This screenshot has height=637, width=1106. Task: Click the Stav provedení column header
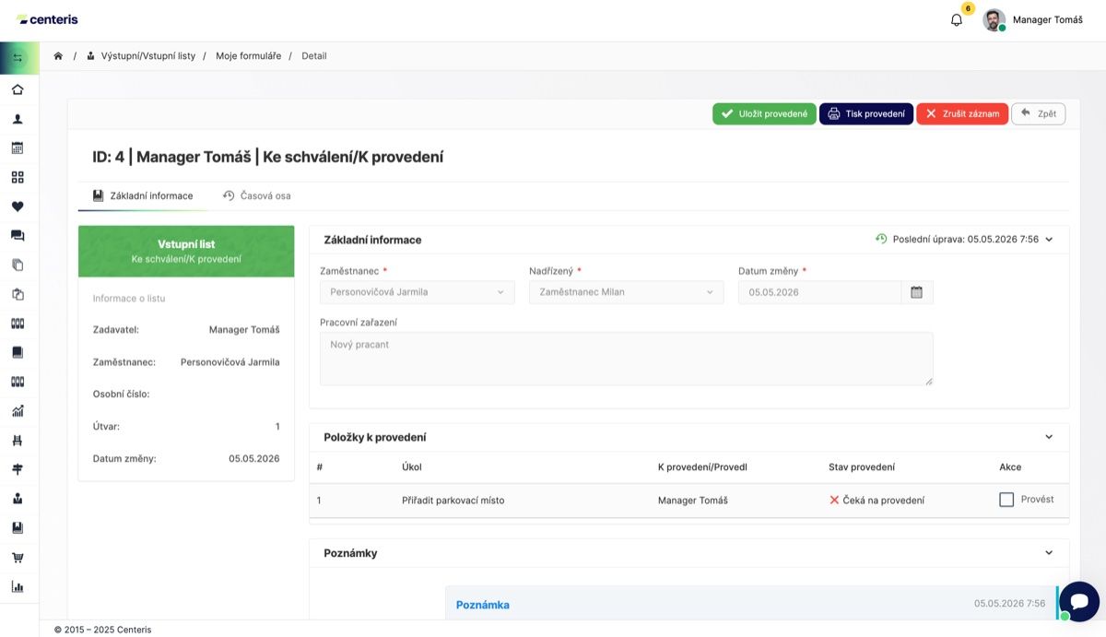[862, 467]
